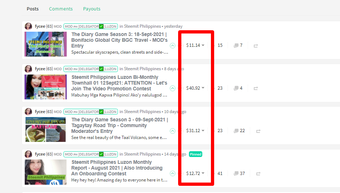The image size is (340, 193).
Task: Open the BGC diary post thumbnail
Action: pos(45,44)
